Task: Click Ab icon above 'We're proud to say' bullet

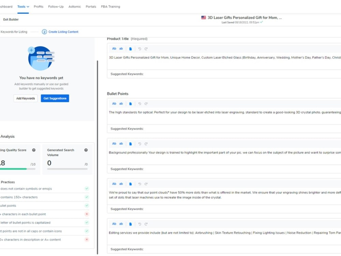Action: coord(114,184)
